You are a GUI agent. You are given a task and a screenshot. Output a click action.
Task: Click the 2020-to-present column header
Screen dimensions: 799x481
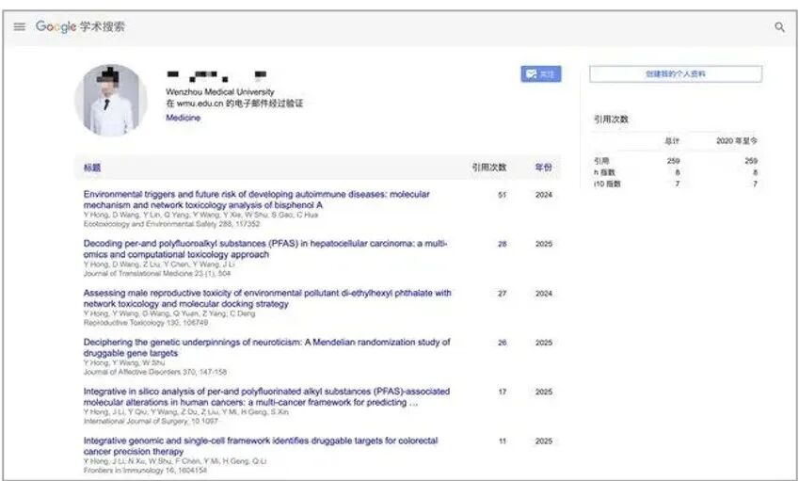pos(736,140)
